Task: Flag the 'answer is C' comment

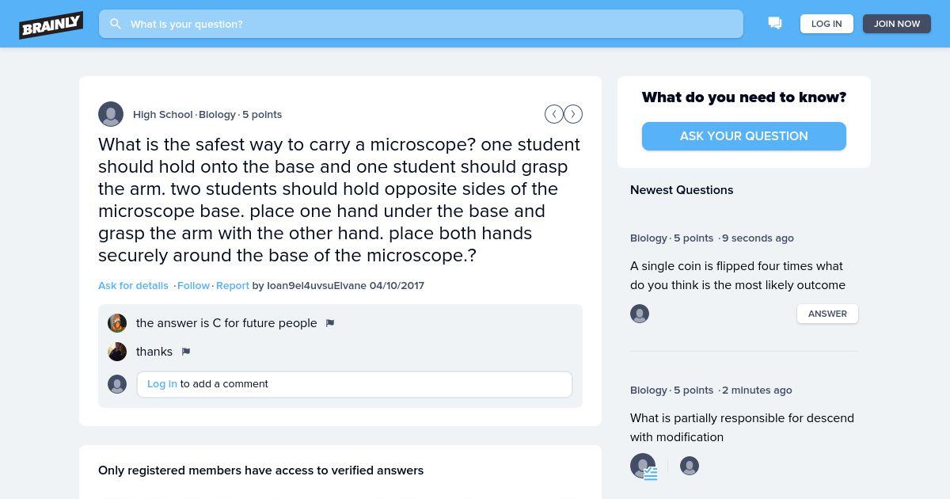Action: (330, 323)
